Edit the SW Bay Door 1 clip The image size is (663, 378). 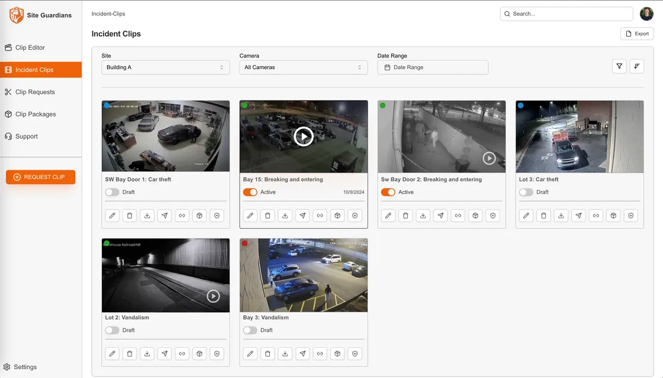(112, 215)
